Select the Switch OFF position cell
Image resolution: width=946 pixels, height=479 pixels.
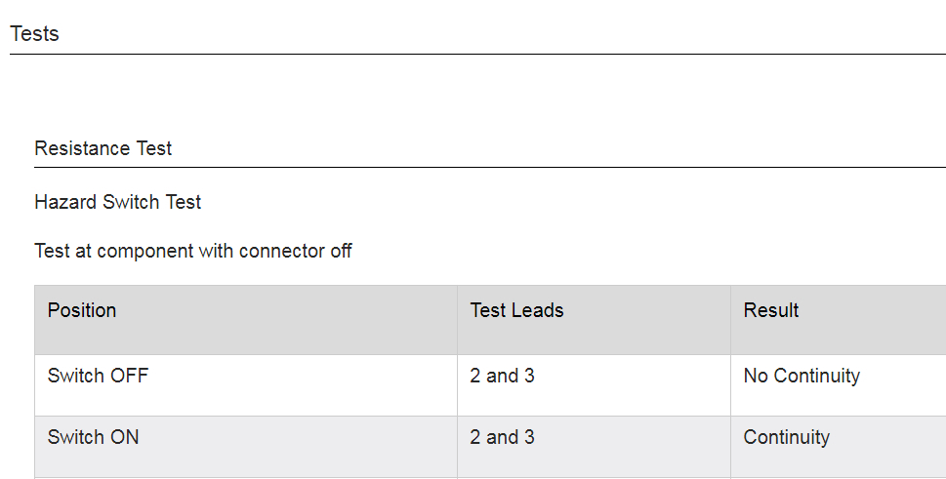click(x=98, y=377)
